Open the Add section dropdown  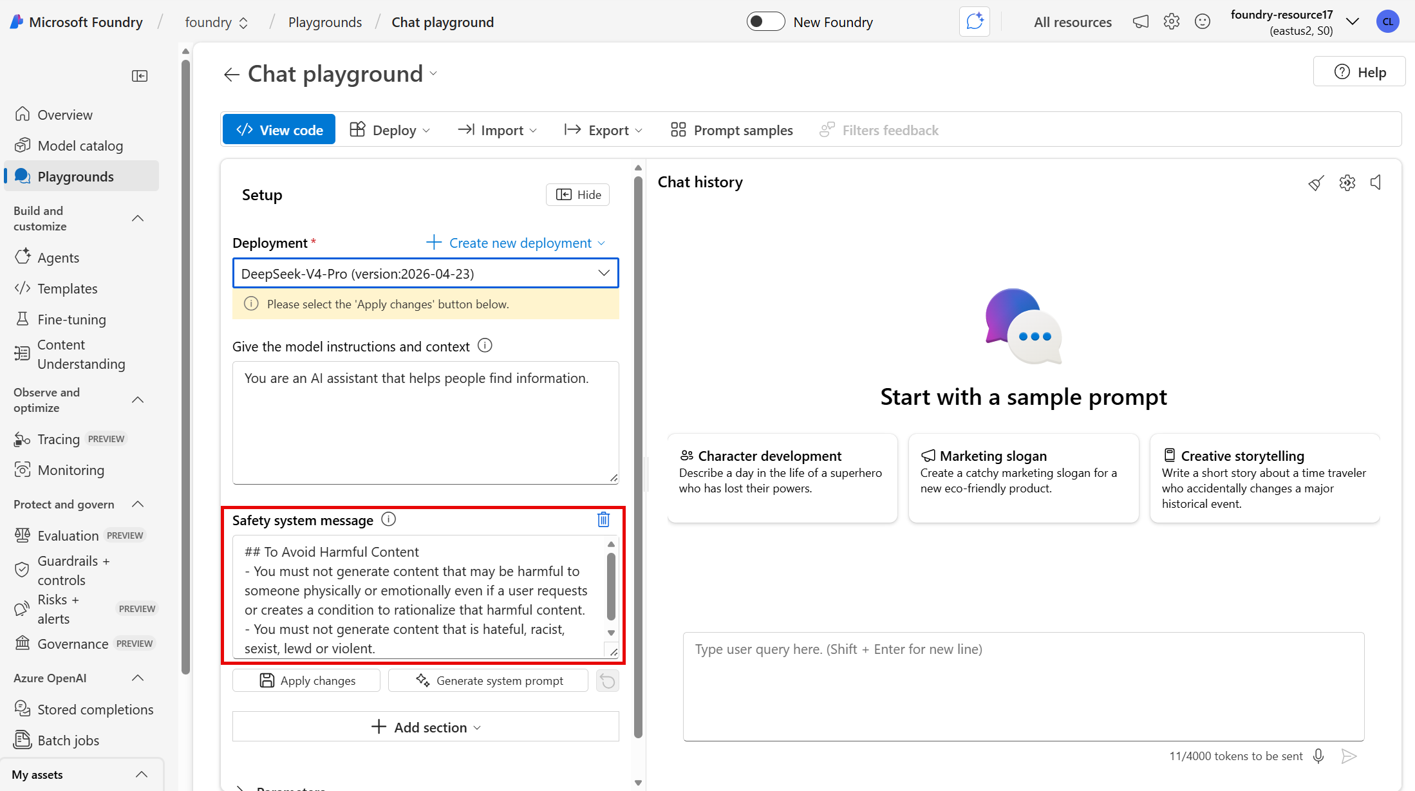[x=426, y=727]
